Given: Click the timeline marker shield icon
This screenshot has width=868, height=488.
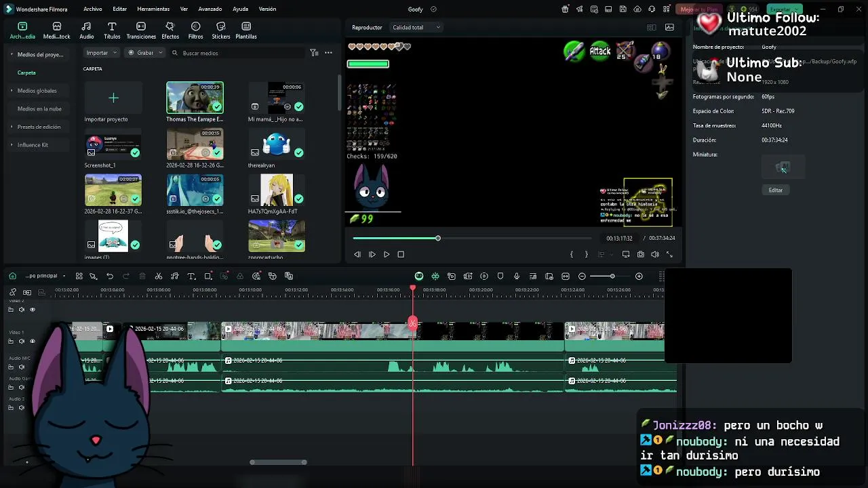Looking at the screenshot, I should click(x=500, y=276).
